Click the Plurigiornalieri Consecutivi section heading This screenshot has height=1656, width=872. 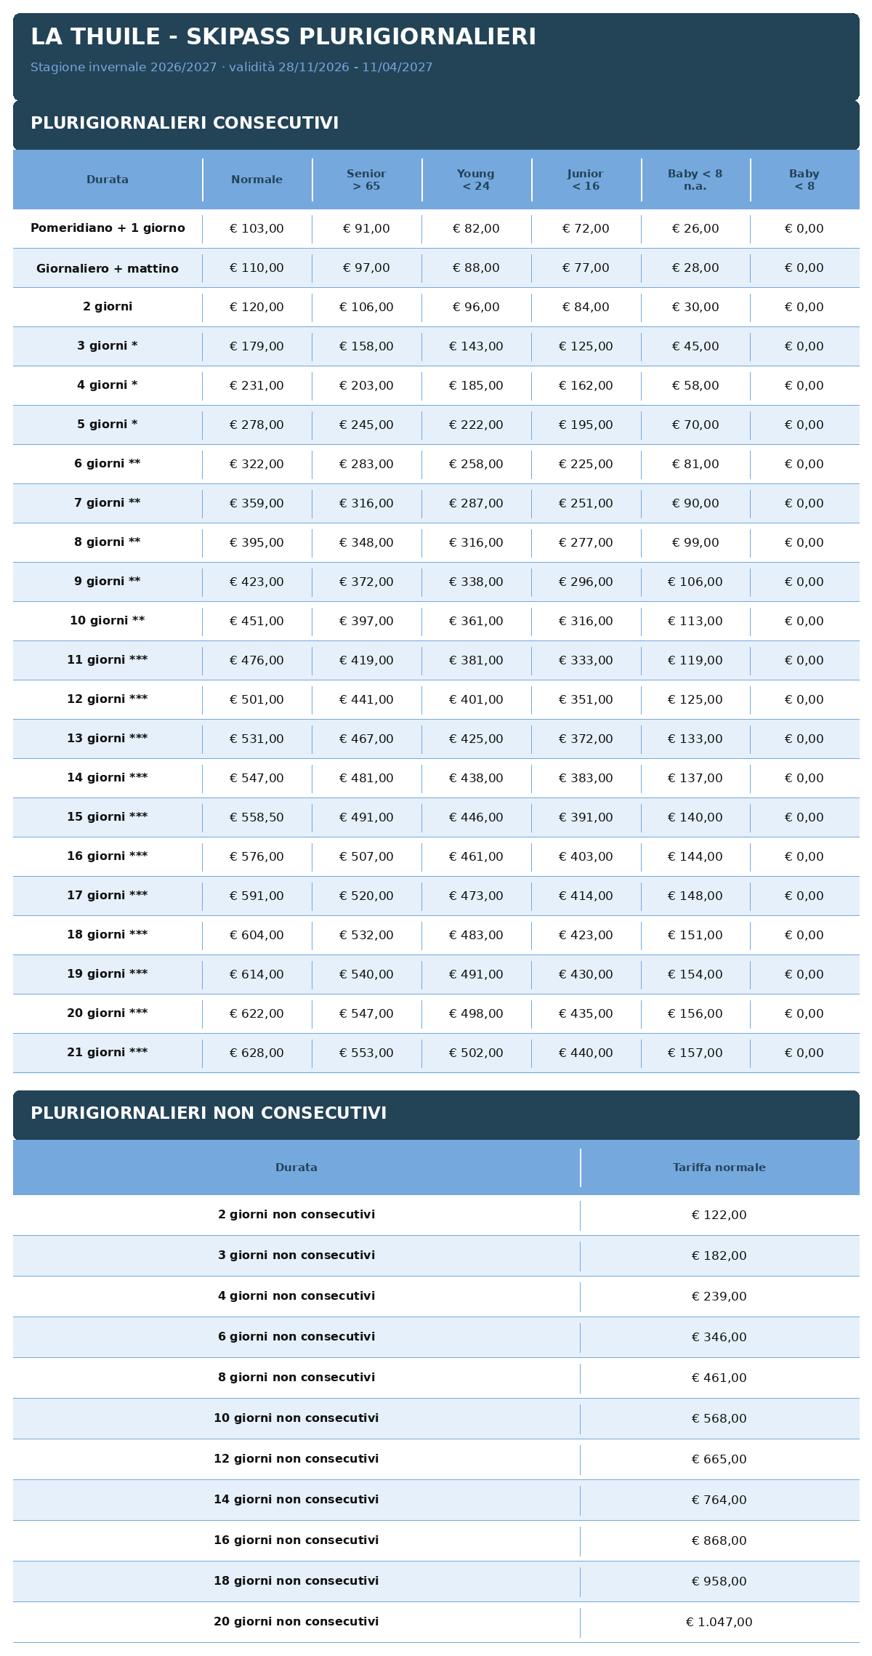(x=185, y=124)
